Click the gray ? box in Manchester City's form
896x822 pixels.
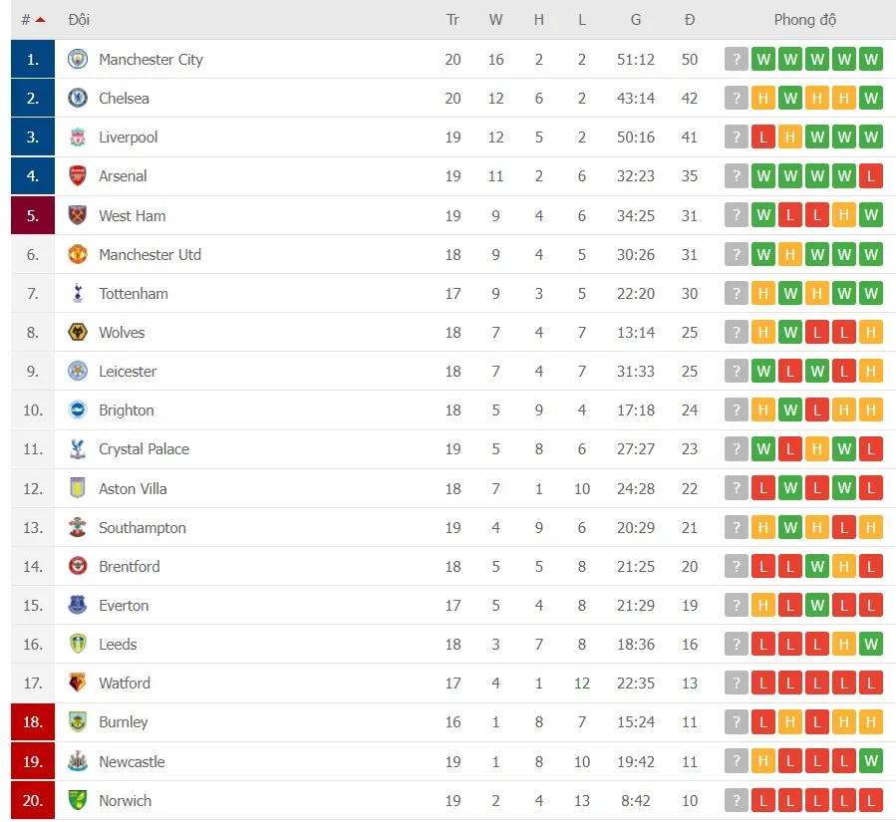click(737, 59)
